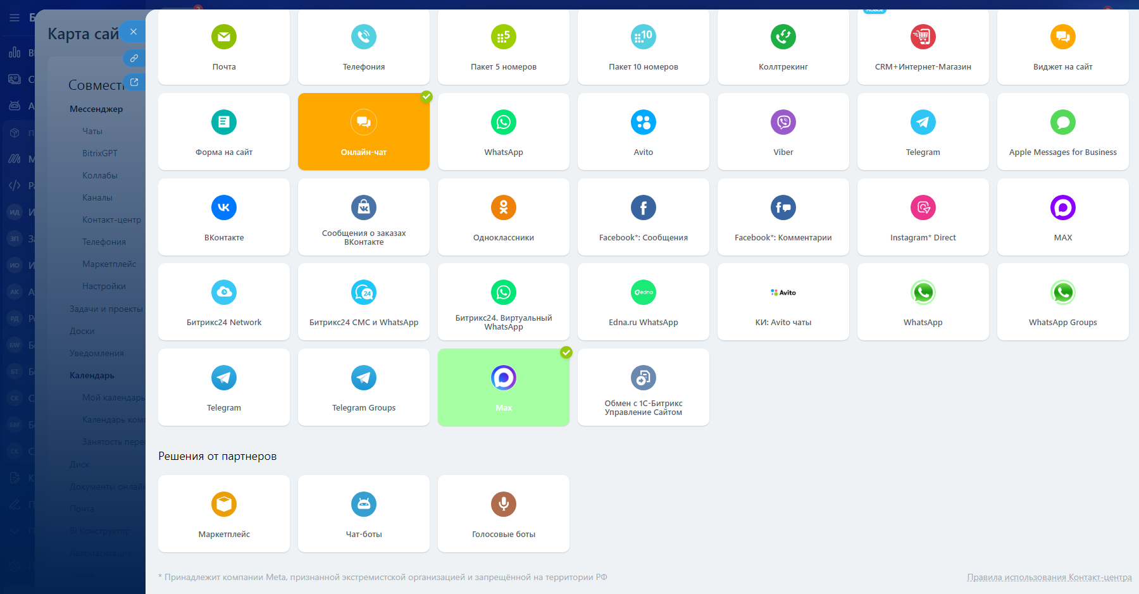The image size is (1139, 594).
Task: Open the green highlighted Max tile
Action: click(x=504, y=387)
